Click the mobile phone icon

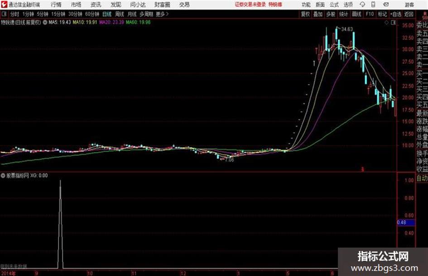click(x=373, y=5)
